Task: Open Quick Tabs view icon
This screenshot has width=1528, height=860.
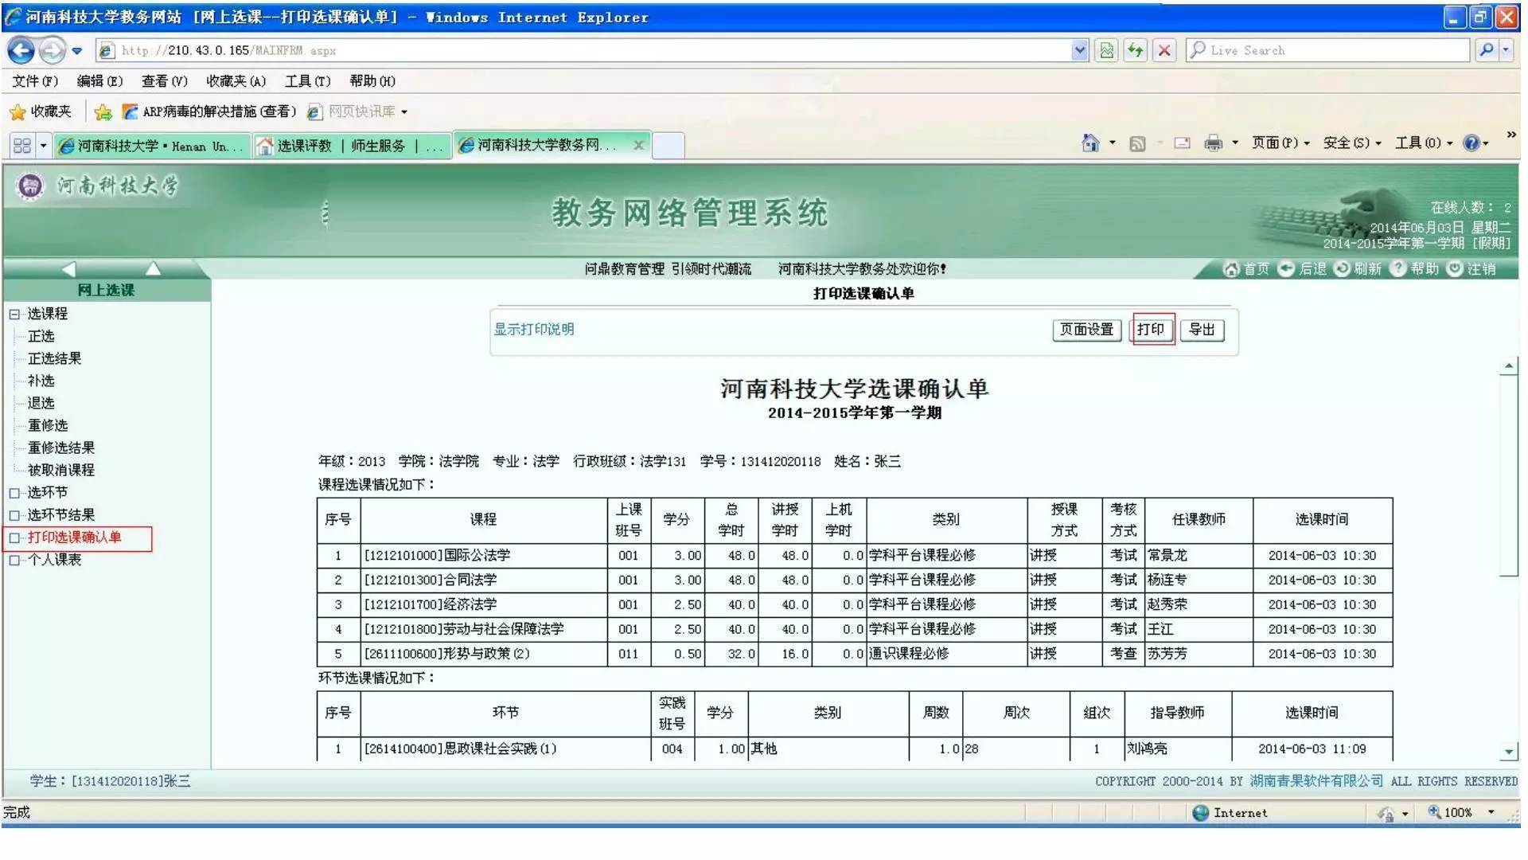Action: click(22, 145)
